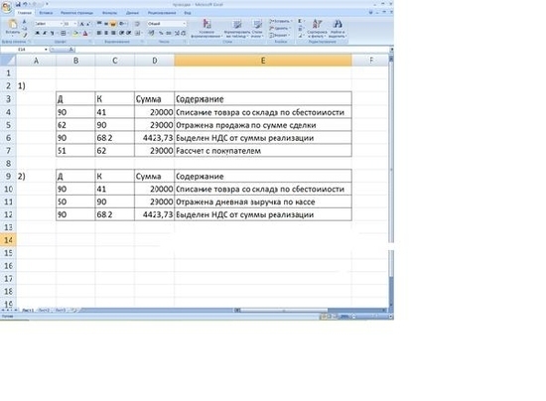This screenshot has height=401, width=546.
Task: Open the Рецензирование ribbon tab
Action: click(162, 13)
